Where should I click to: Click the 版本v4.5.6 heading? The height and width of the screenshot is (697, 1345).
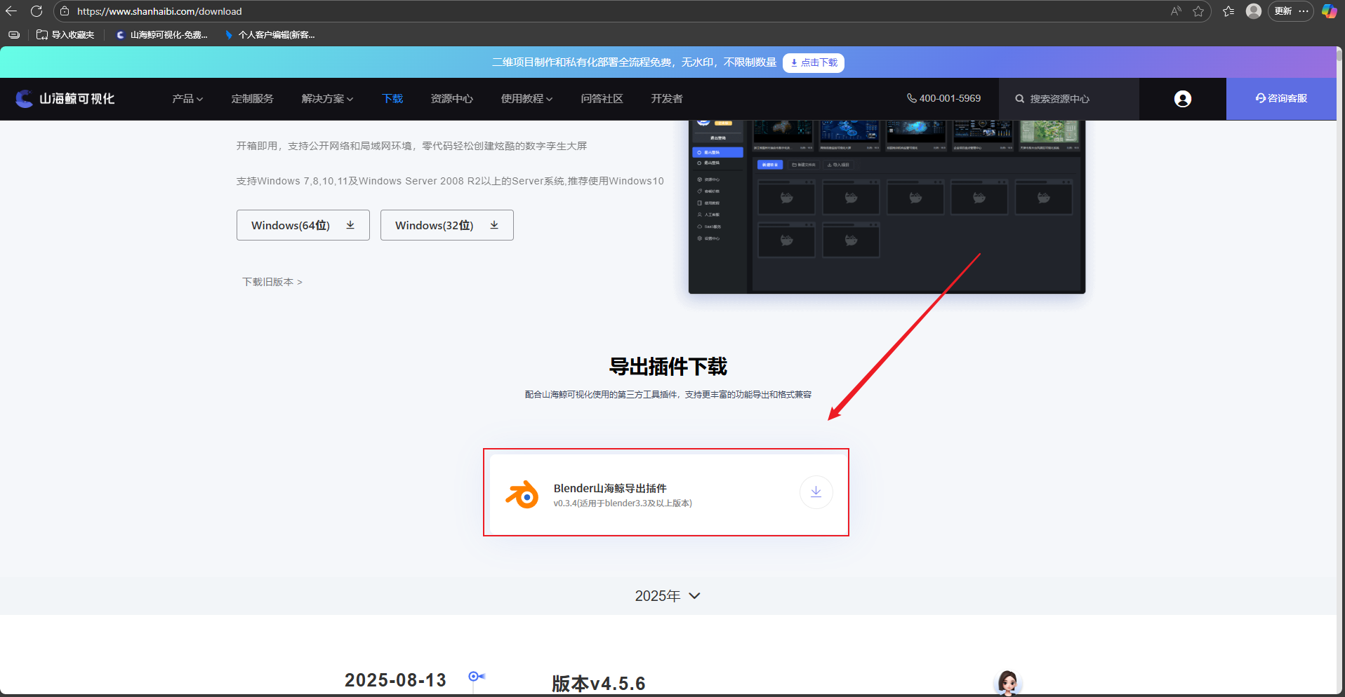tap(598, 683)
